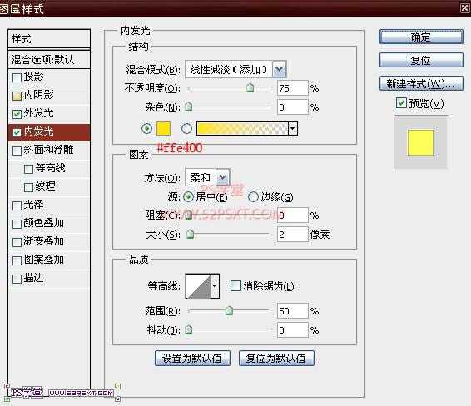Viewport: 471px width, 406px height.
Task: Open the gradient picker dropdown arrow
Action: [x=293, y=129]
